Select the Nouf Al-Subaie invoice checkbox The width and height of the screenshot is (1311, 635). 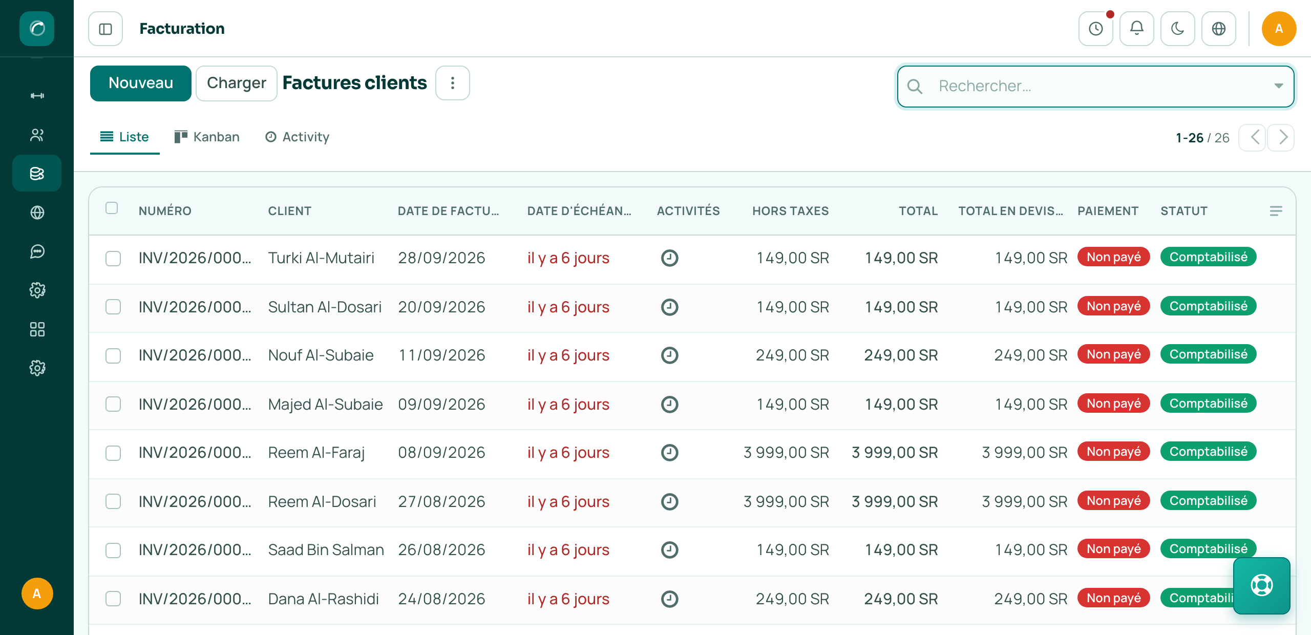pos(113,355)
